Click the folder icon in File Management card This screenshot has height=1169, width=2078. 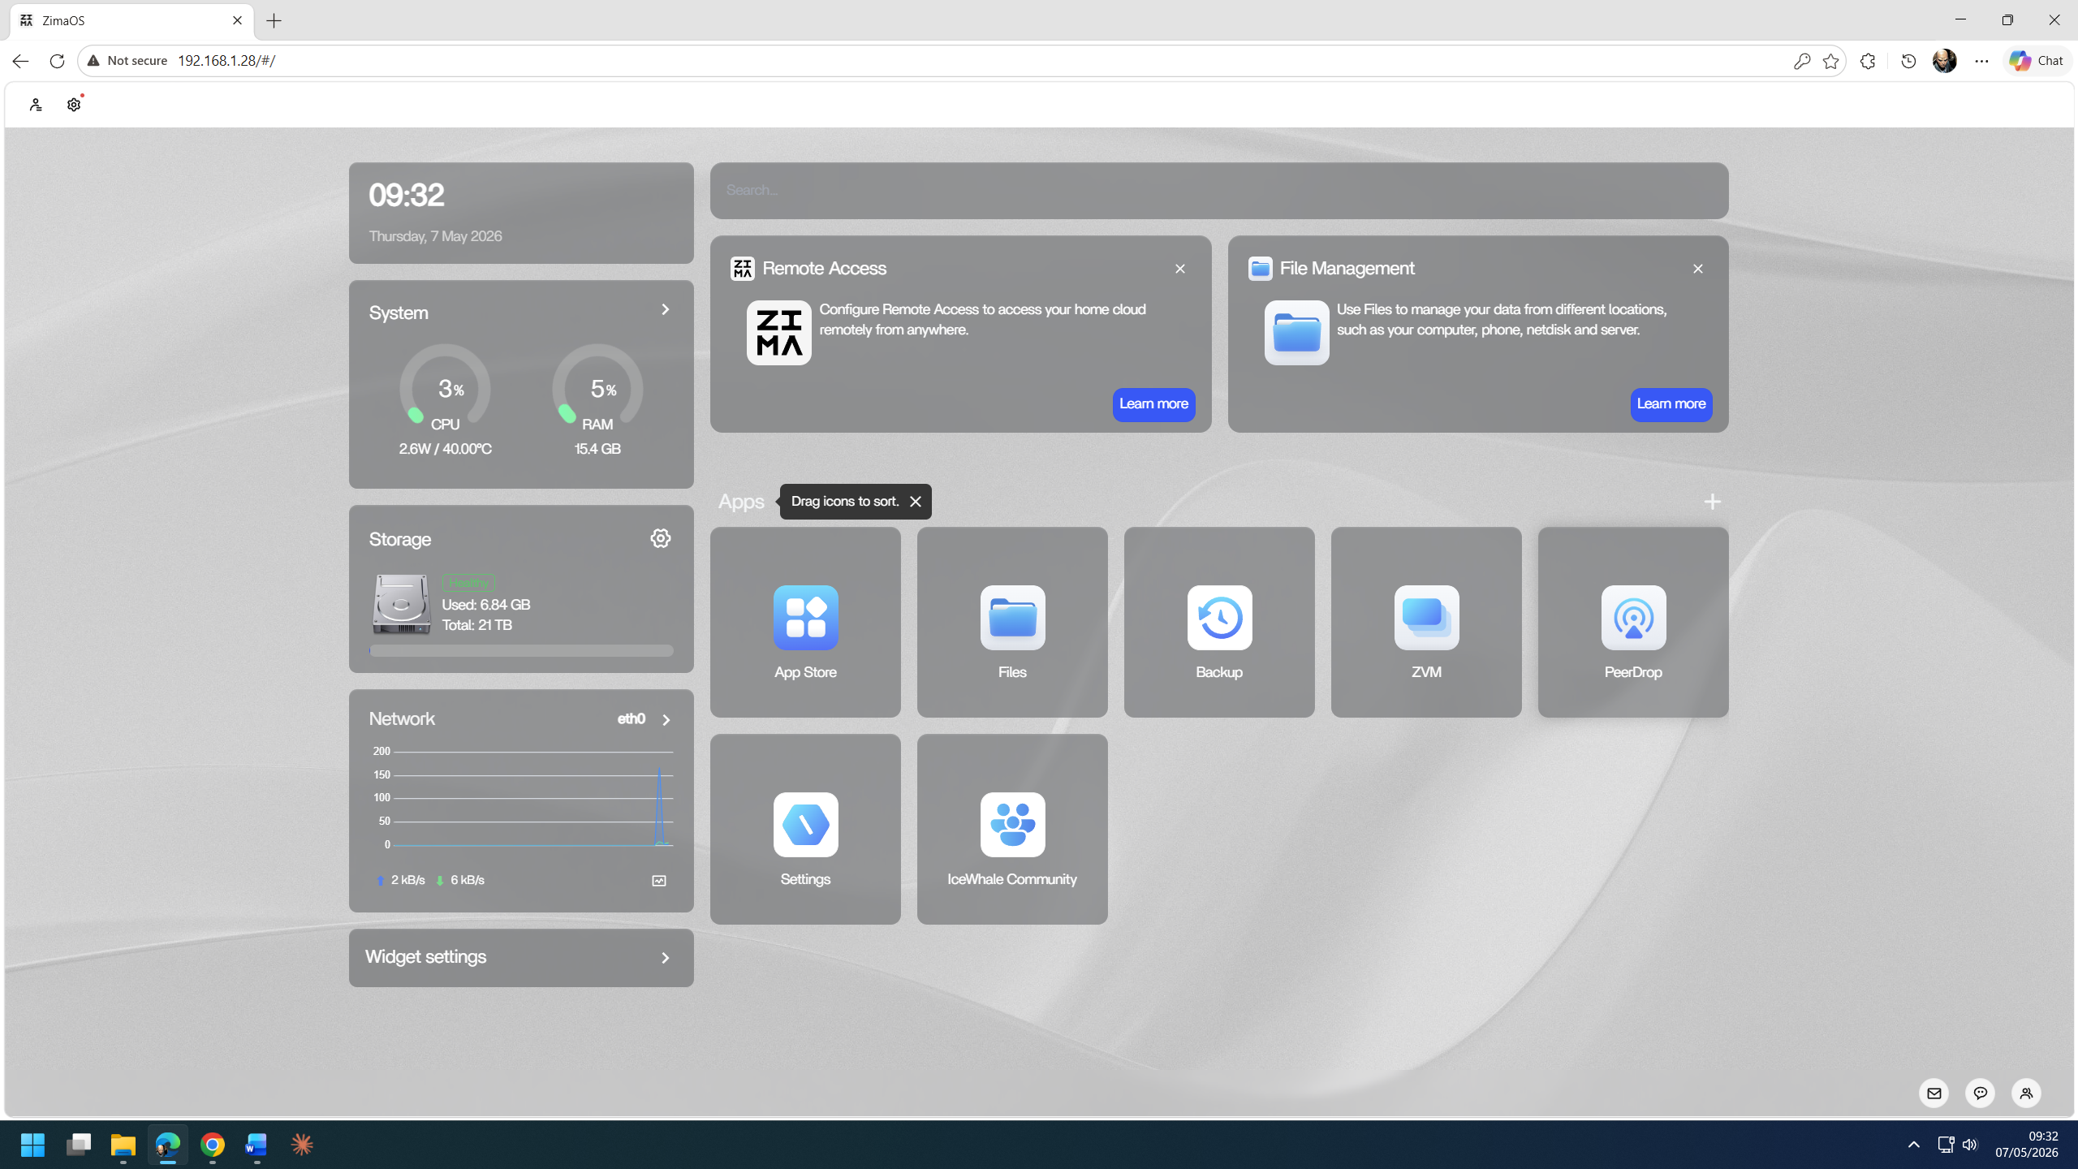coord(1296,333)
